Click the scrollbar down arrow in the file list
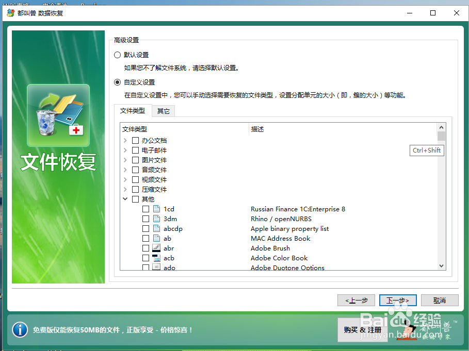The height and width of the screenshot is (351, 469). coord(441,265)
